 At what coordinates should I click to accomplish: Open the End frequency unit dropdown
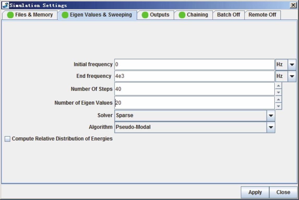tap(292, 76)
